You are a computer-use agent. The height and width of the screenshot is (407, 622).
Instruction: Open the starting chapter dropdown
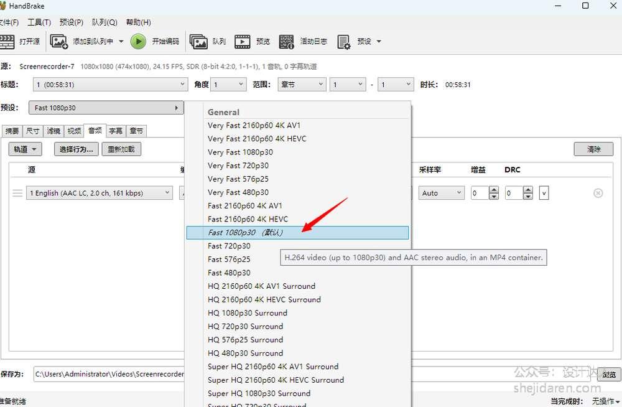point(348,85)
